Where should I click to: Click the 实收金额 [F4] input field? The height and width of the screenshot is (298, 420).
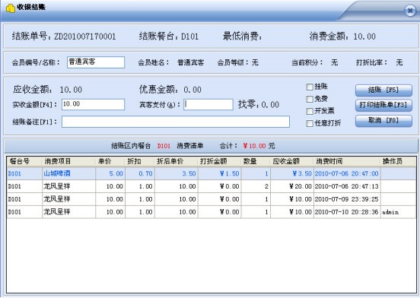[93, 104]
